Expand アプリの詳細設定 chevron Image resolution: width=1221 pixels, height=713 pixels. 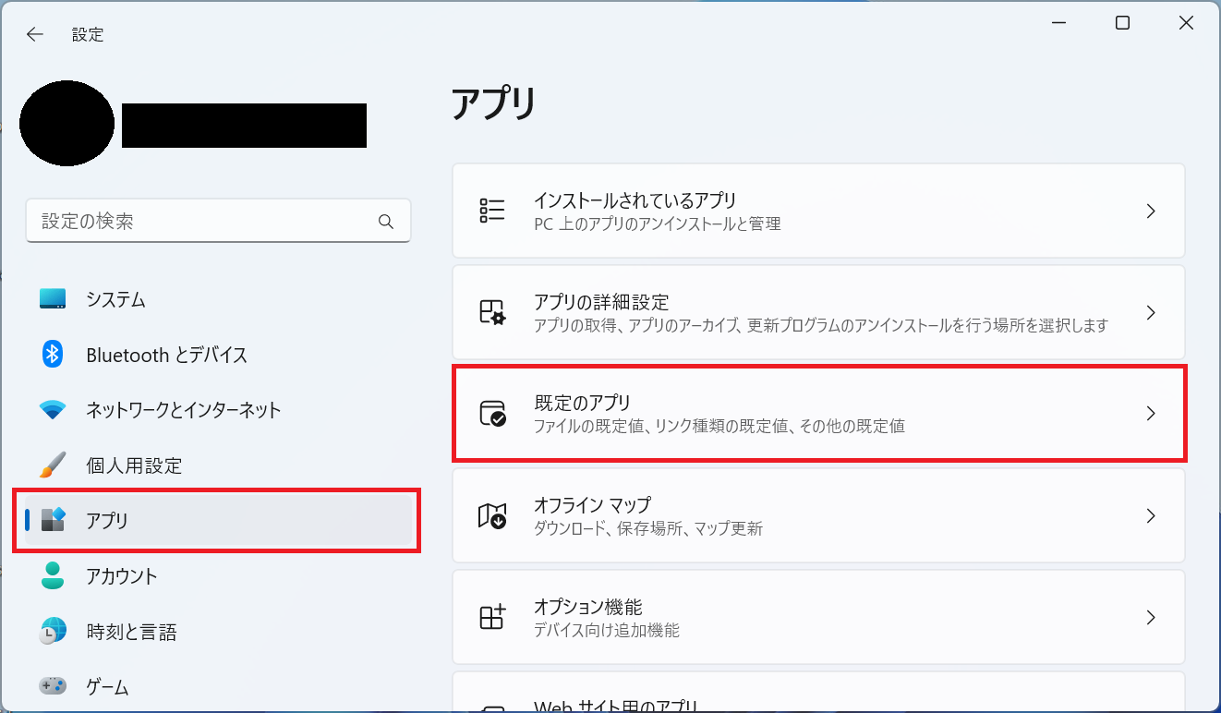pos(1151,313)
